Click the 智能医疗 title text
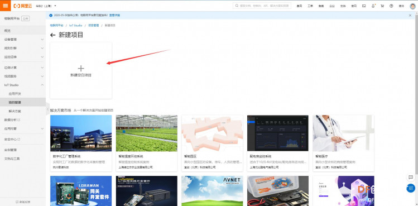The image size is (418, 206). (x=321, y=156)
